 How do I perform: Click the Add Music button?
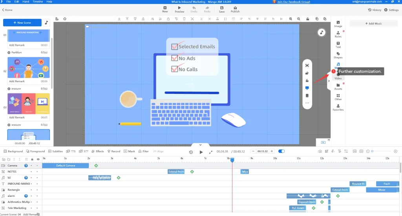374,23
